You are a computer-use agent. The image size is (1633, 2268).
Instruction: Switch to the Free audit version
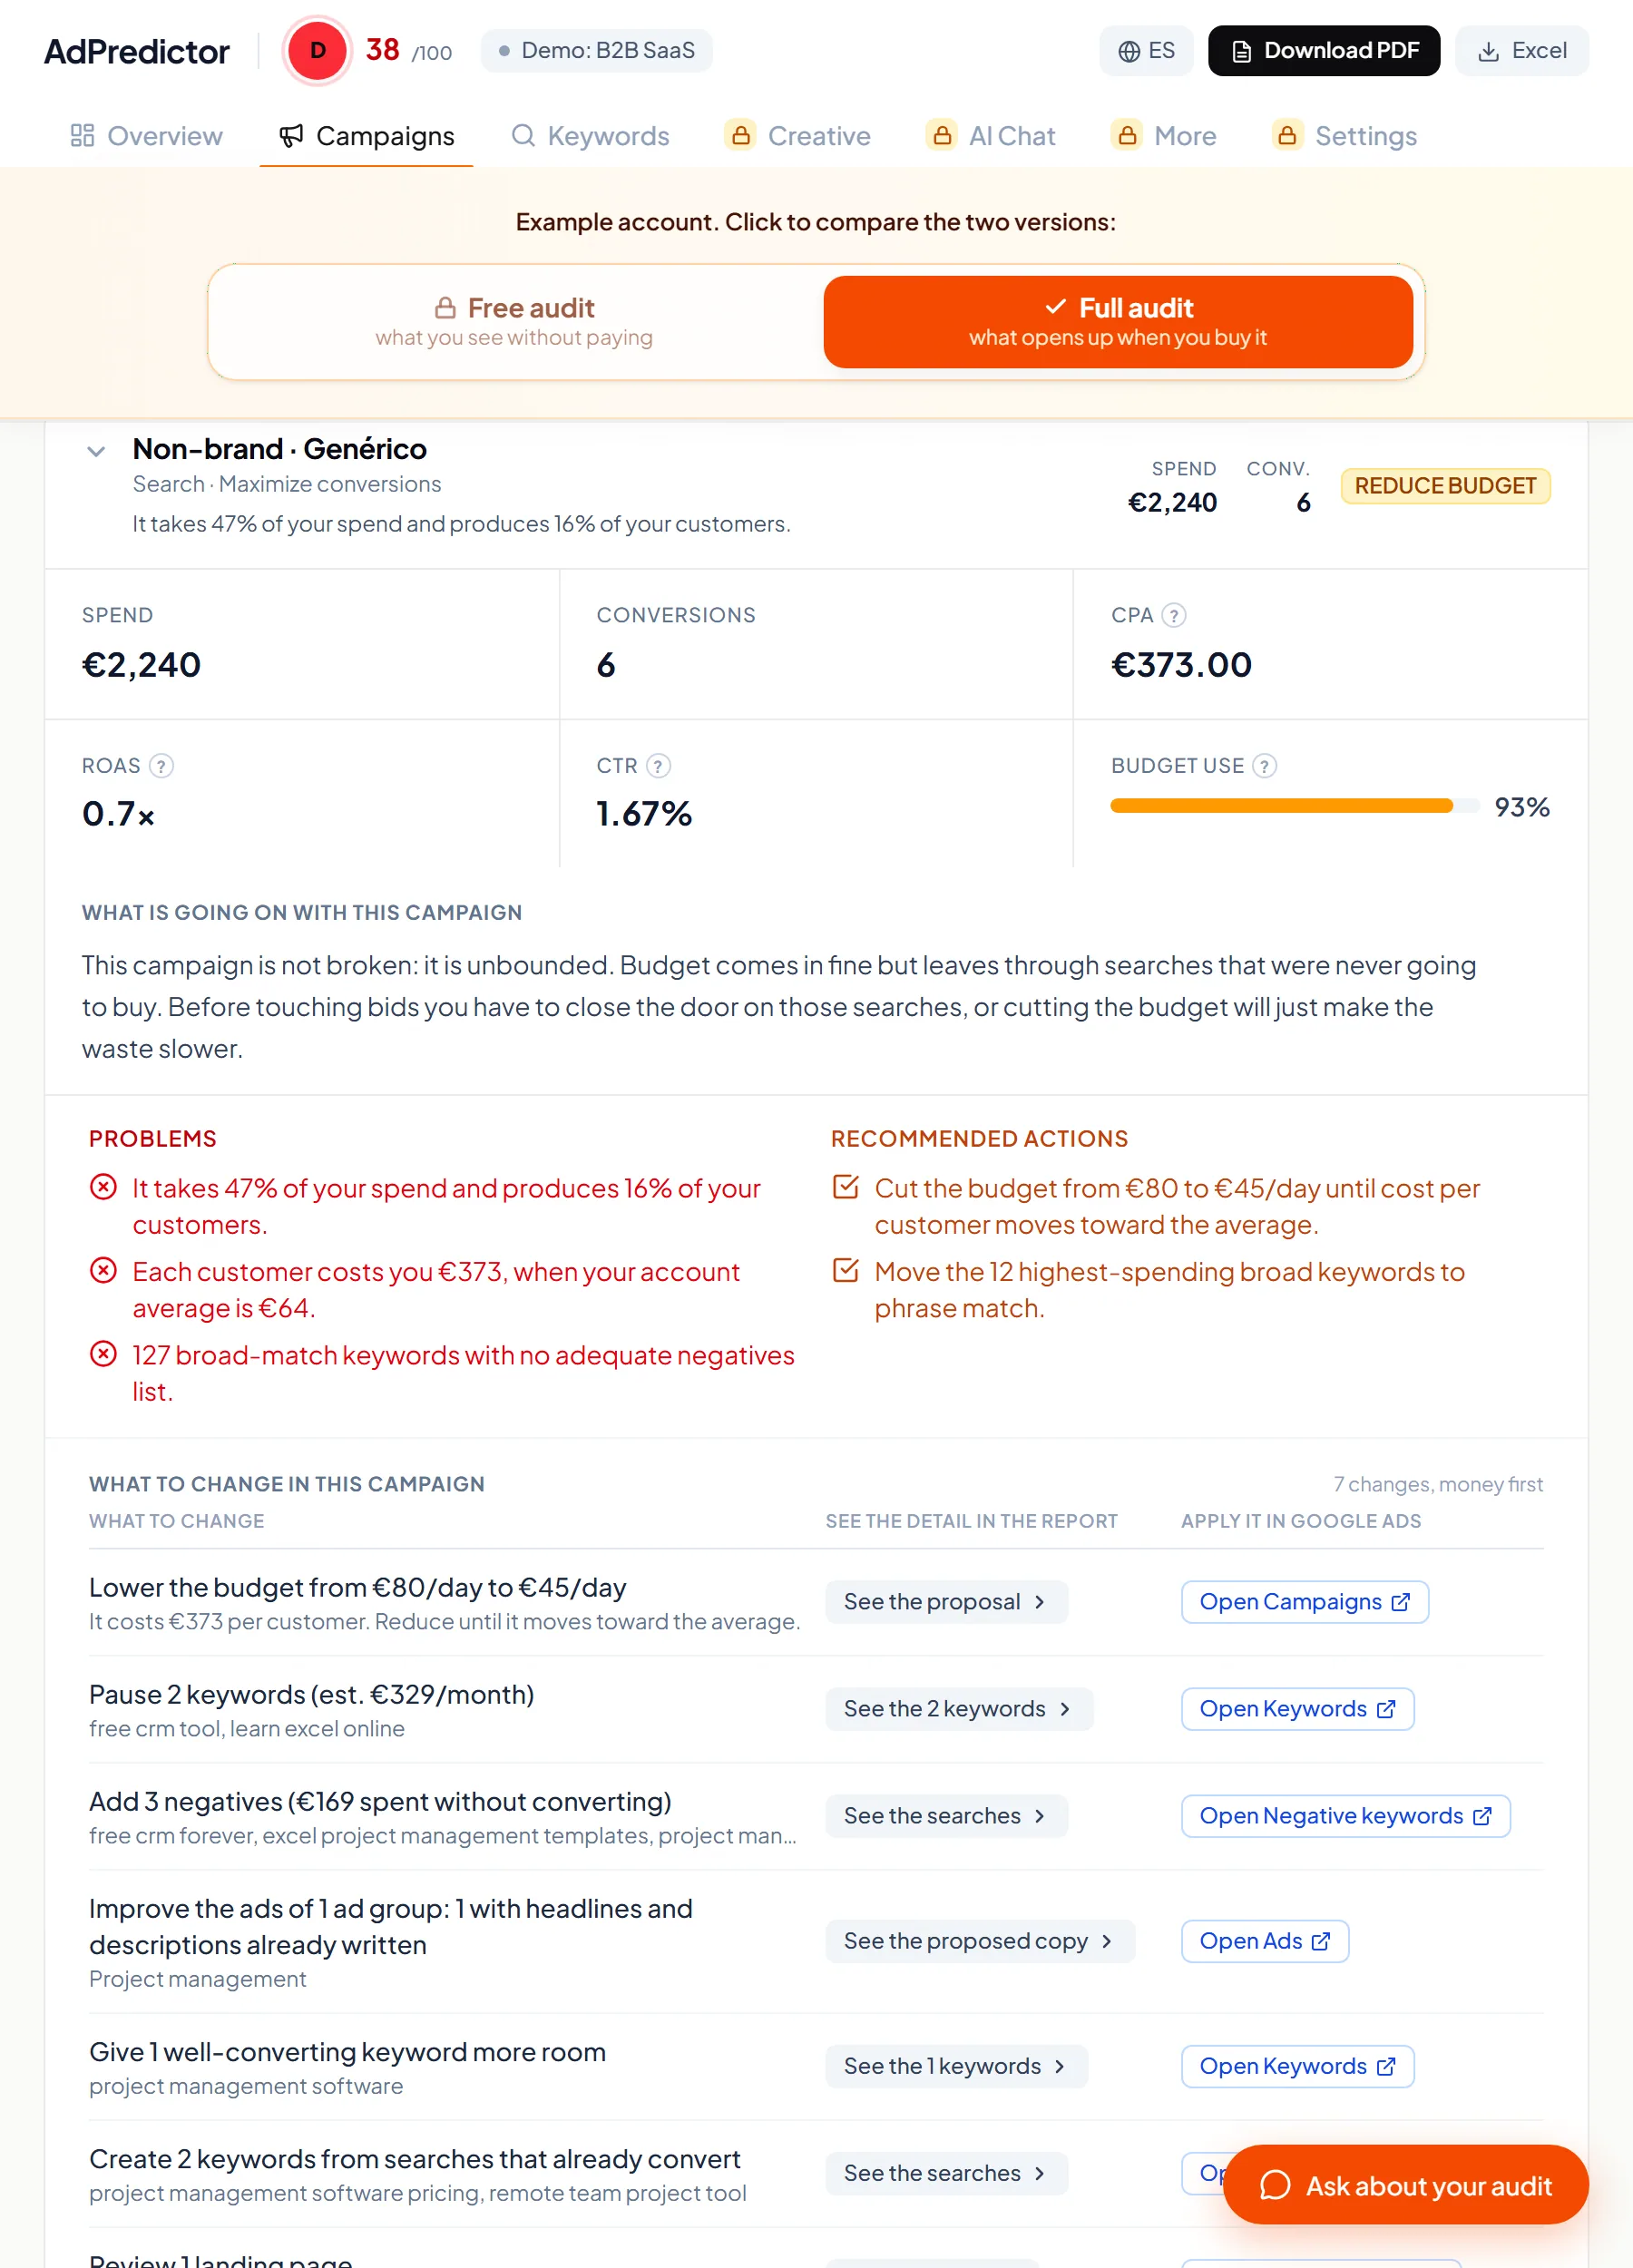[515, 321]
